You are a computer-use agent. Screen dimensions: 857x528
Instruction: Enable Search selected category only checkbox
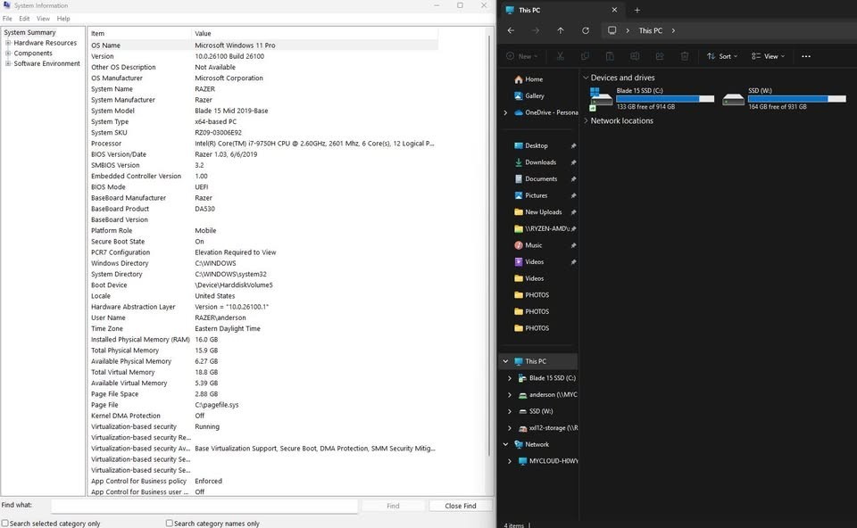(x=5, y=523)
